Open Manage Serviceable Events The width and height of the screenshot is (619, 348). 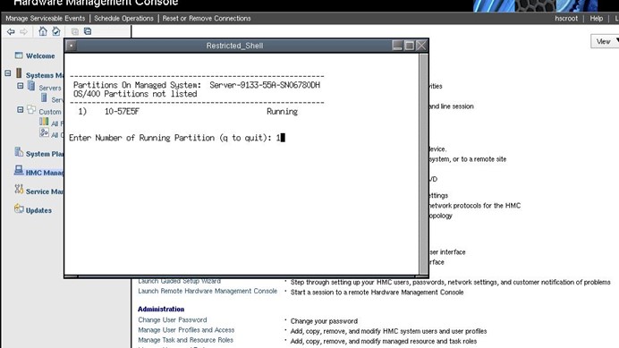45,18
